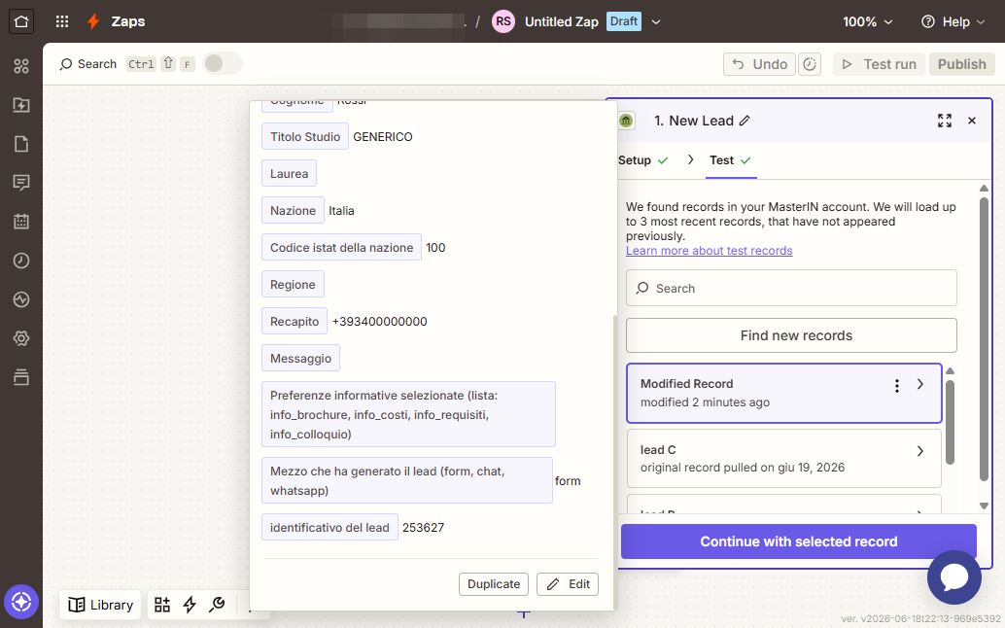Viewport: 1005px width, 628px height.
Task: Select the Modified Record row
Action: (x=783, y=393)
